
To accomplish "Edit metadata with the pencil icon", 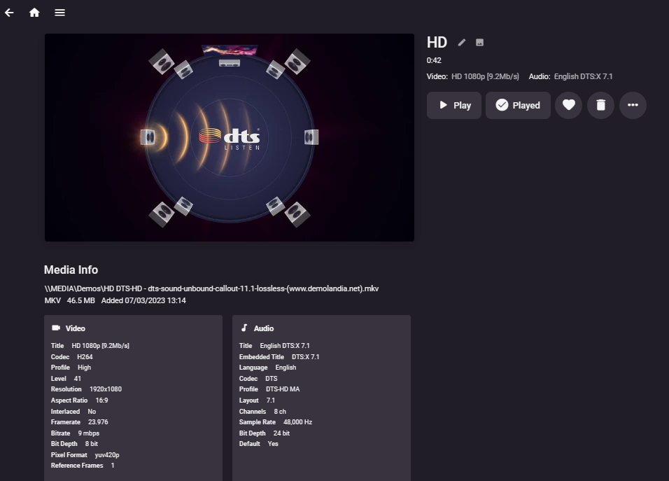I will pos(462,42).
